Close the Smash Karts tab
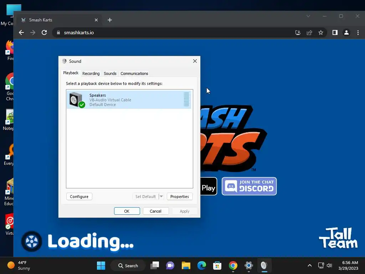 (96, 20)
